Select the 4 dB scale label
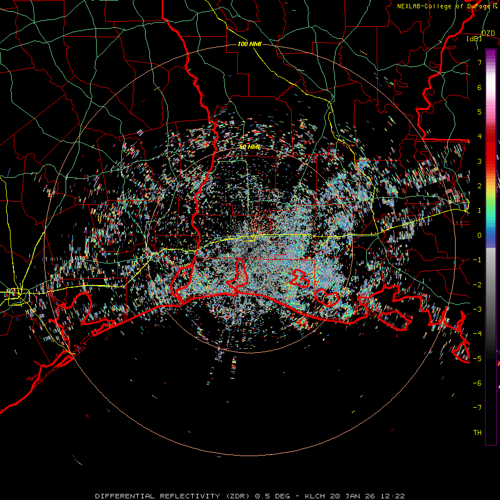The width and height of the screenshot is (500, 500). pyautogui.click(x=479, y=137)
